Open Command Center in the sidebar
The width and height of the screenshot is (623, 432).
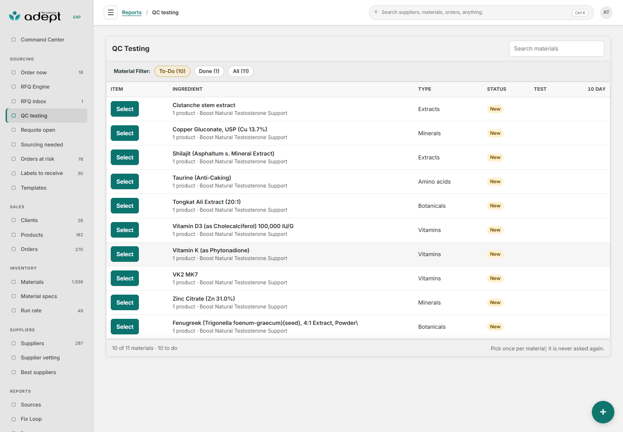[47, 40]
